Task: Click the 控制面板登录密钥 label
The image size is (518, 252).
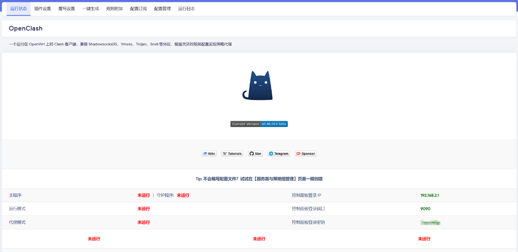Action: [x=308, y=223]
